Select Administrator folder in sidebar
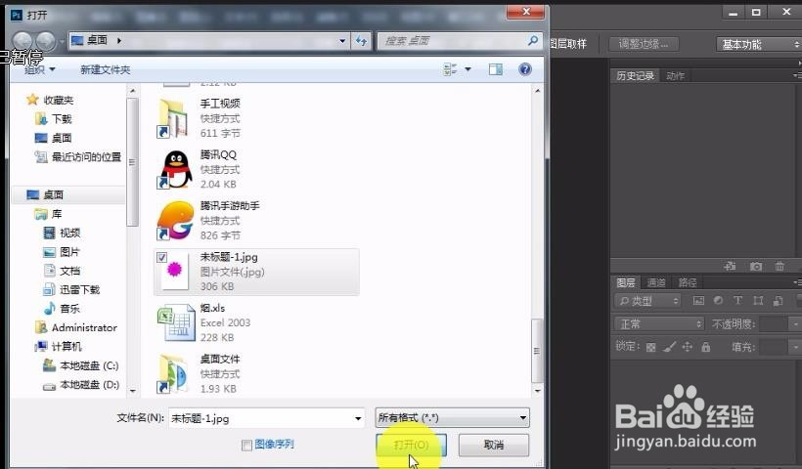Image resolution: width=802 pixels, height=469 pixels. click(75, 327)
